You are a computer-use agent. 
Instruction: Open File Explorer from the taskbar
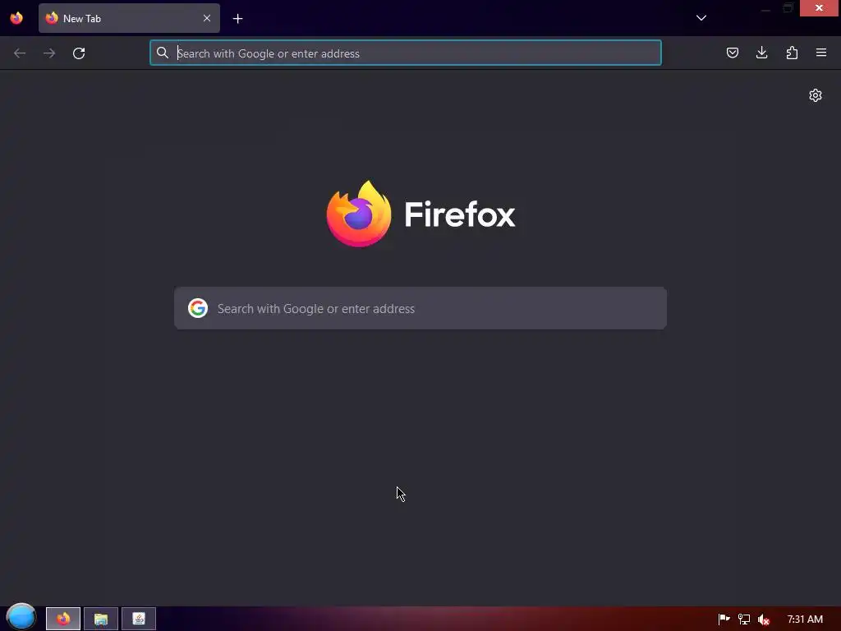101,619
